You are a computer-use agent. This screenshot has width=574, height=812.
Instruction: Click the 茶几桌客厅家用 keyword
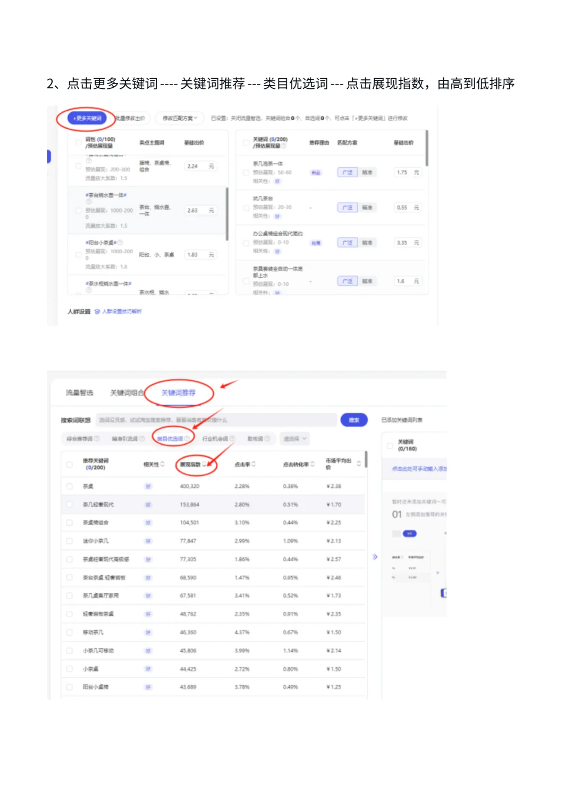pyautogui.click(x=100, y=595)
